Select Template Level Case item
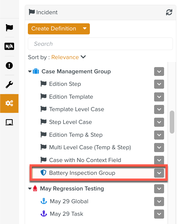Image resolution: width=178 pixels, height=224 pixels. (x=76, y=109)
